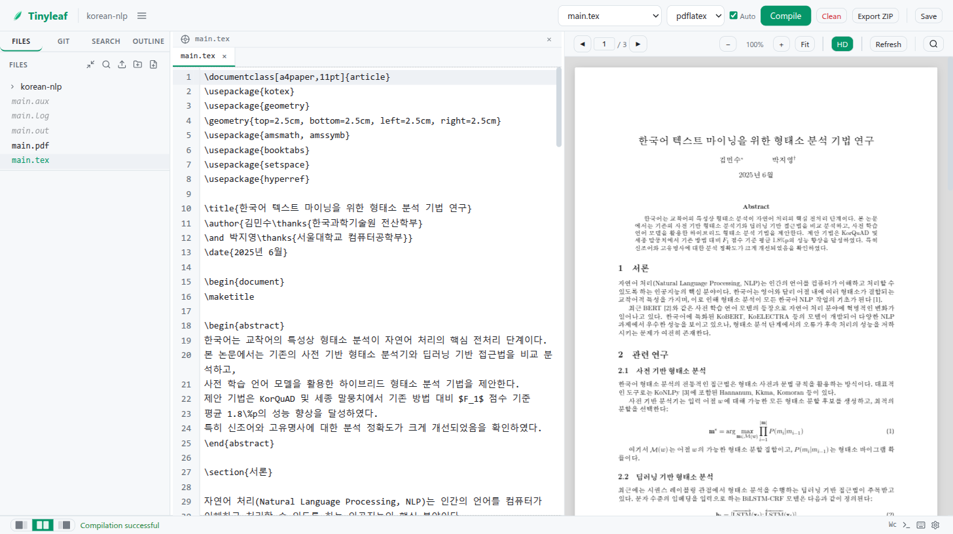Open main.log in the file tree
Viewport: 953px width, 534px height.
click(x=30, y=116)
